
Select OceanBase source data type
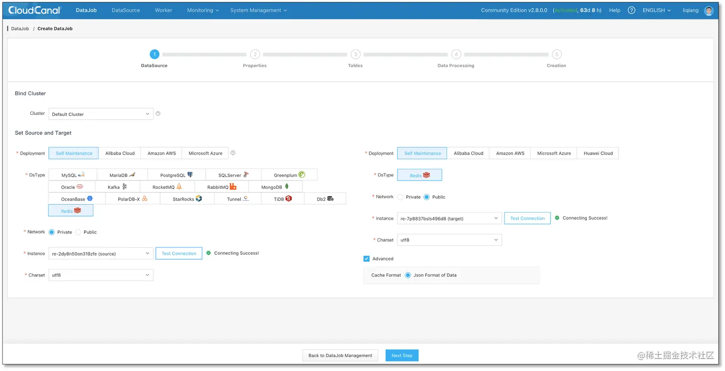click(77, 199)
